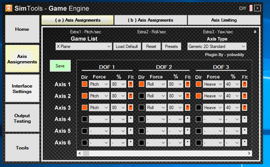Viewport: 270px width, 167px height.
Task: Toggle Axis 5 DOF 2 direction box
Action: 141,131
